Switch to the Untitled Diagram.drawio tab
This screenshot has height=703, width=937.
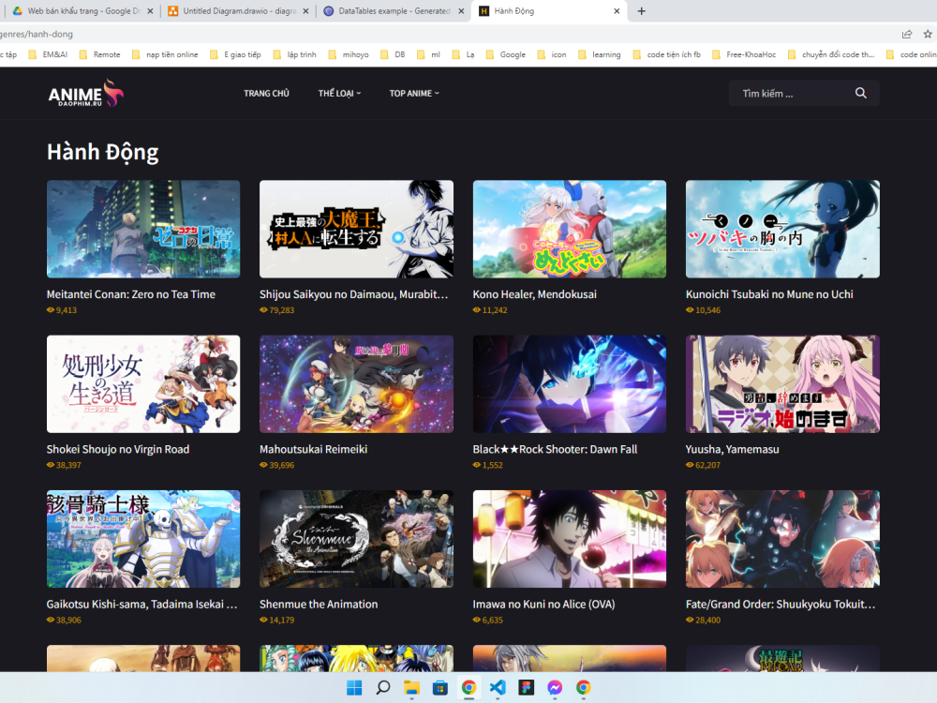(x=239, y=10)
